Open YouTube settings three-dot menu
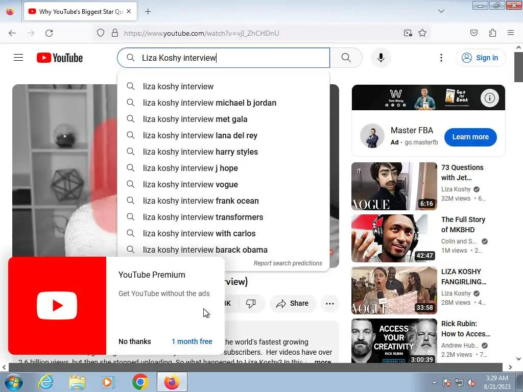This screenshot has width=523, height=392. coord(441,58)
